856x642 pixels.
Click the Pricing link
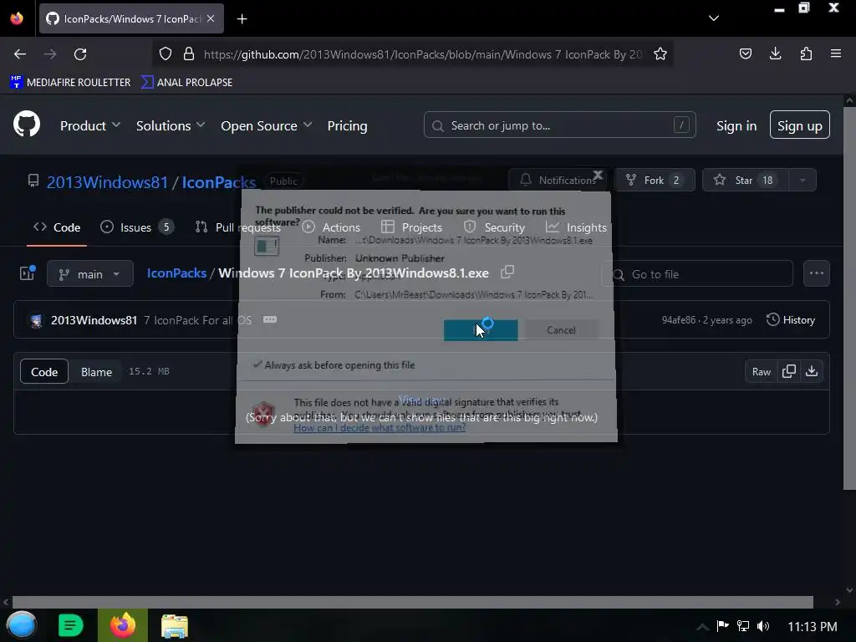pyautogui.click(x=347, y=125)
